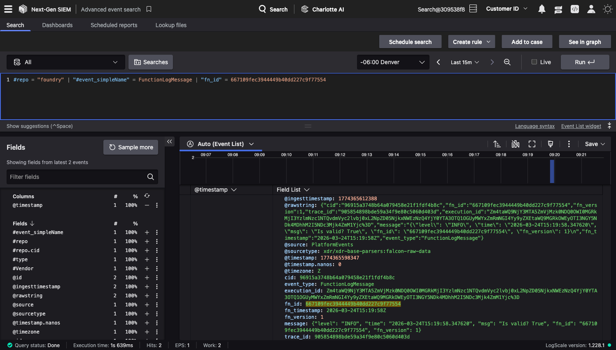Click the zoom out time range magnifier
616x350 pixels.
tap(507, 62)
